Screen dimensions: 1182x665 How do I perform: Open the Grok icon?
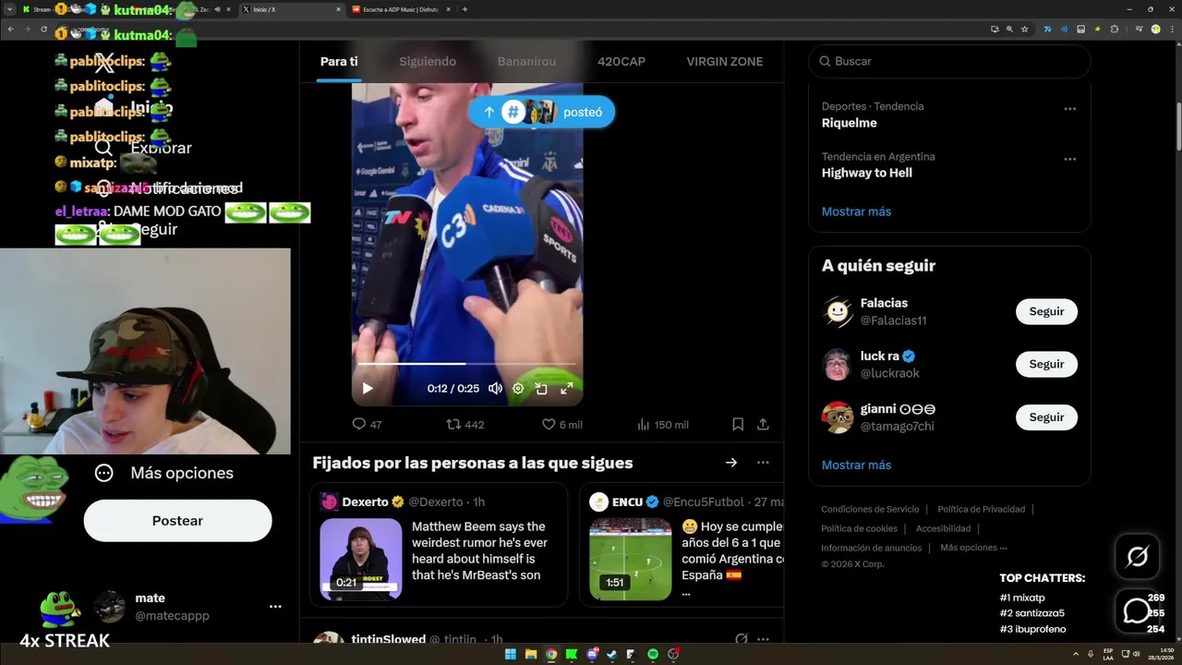click(x=1138, y=556)
